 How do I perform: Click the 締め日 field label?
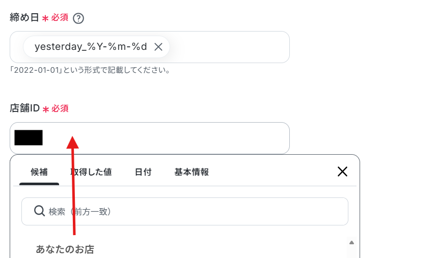[x=24, y=17]
